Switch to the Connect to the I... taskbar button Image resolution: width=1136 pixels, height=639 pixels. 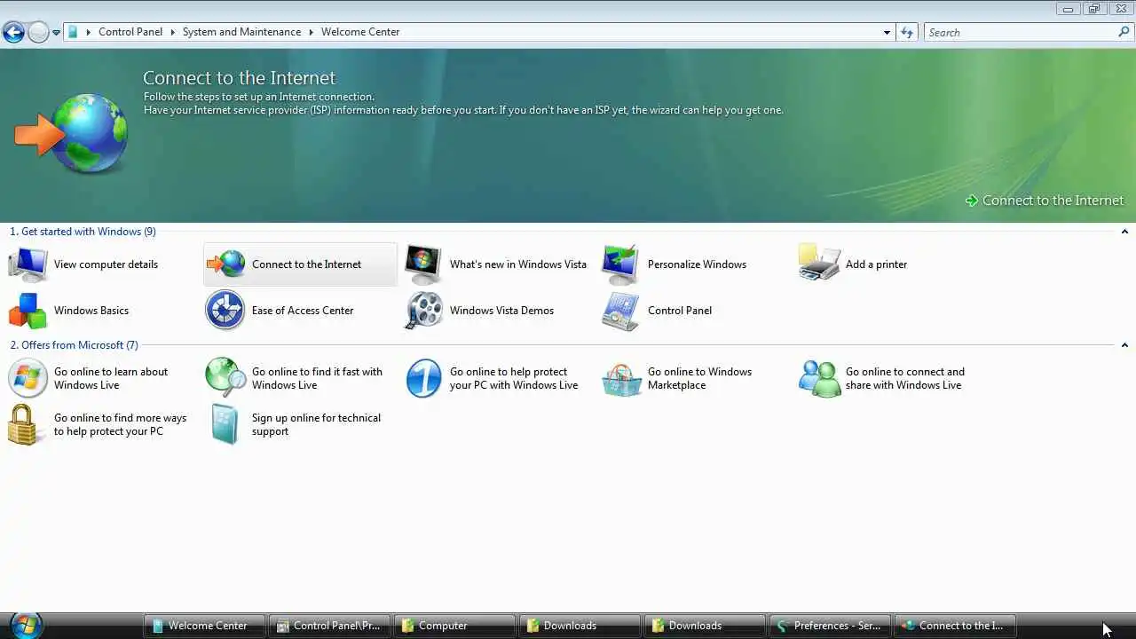tap(956, 626)
